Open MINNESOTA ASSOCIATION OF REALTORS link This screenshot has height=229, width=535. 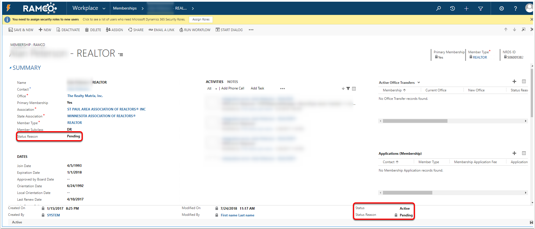(x=101, y=116)
